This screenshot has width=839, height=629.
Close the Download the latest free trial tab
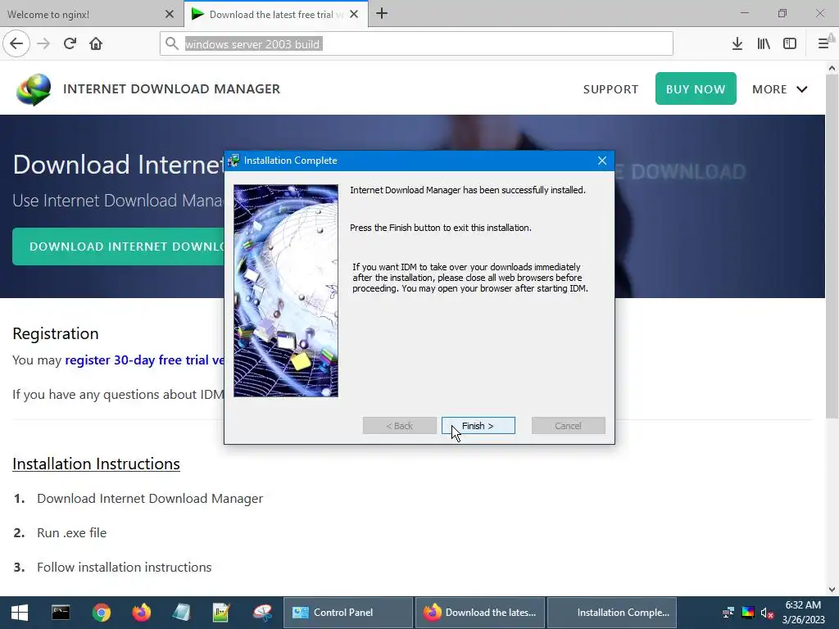[x=354, y=14]
